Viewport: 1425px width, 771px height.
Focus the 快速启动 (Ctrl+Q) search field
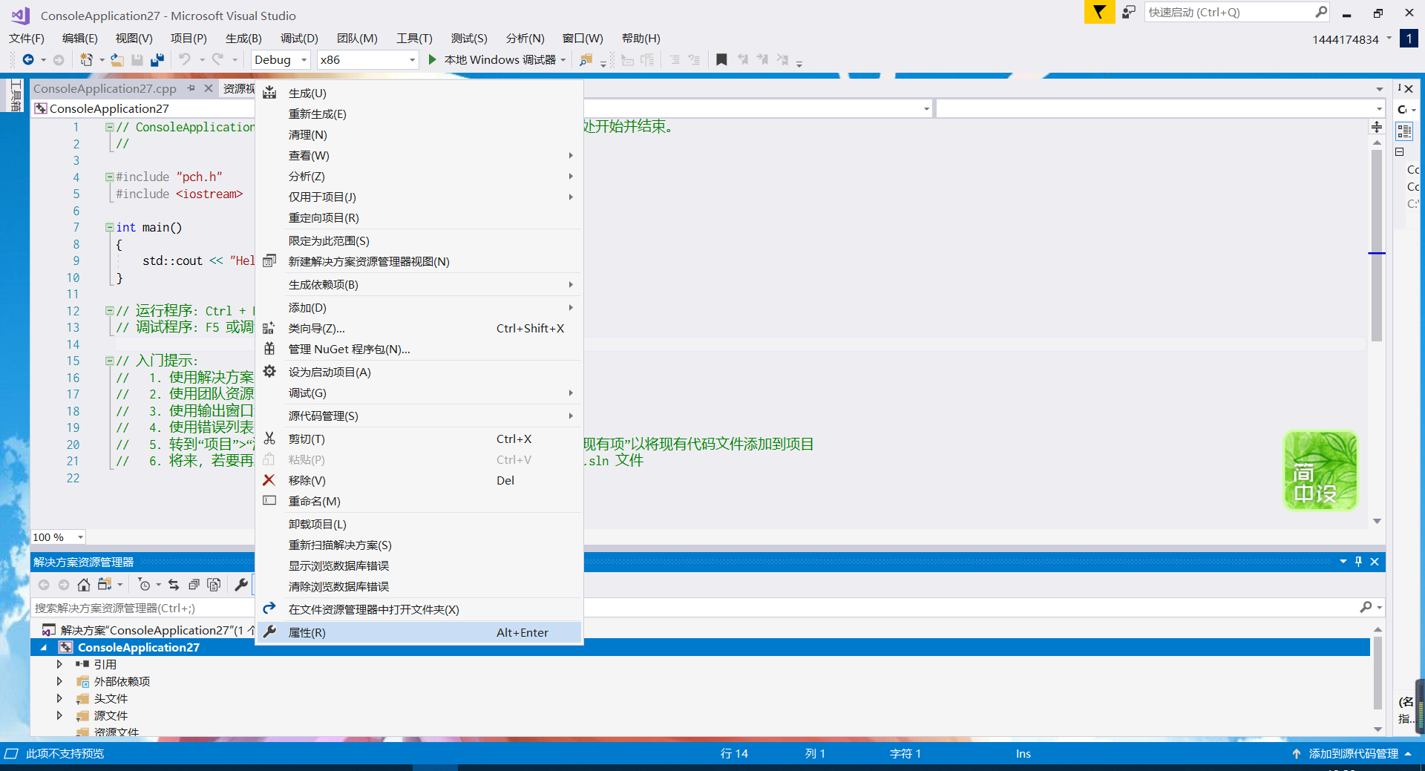coord(1230,12)
